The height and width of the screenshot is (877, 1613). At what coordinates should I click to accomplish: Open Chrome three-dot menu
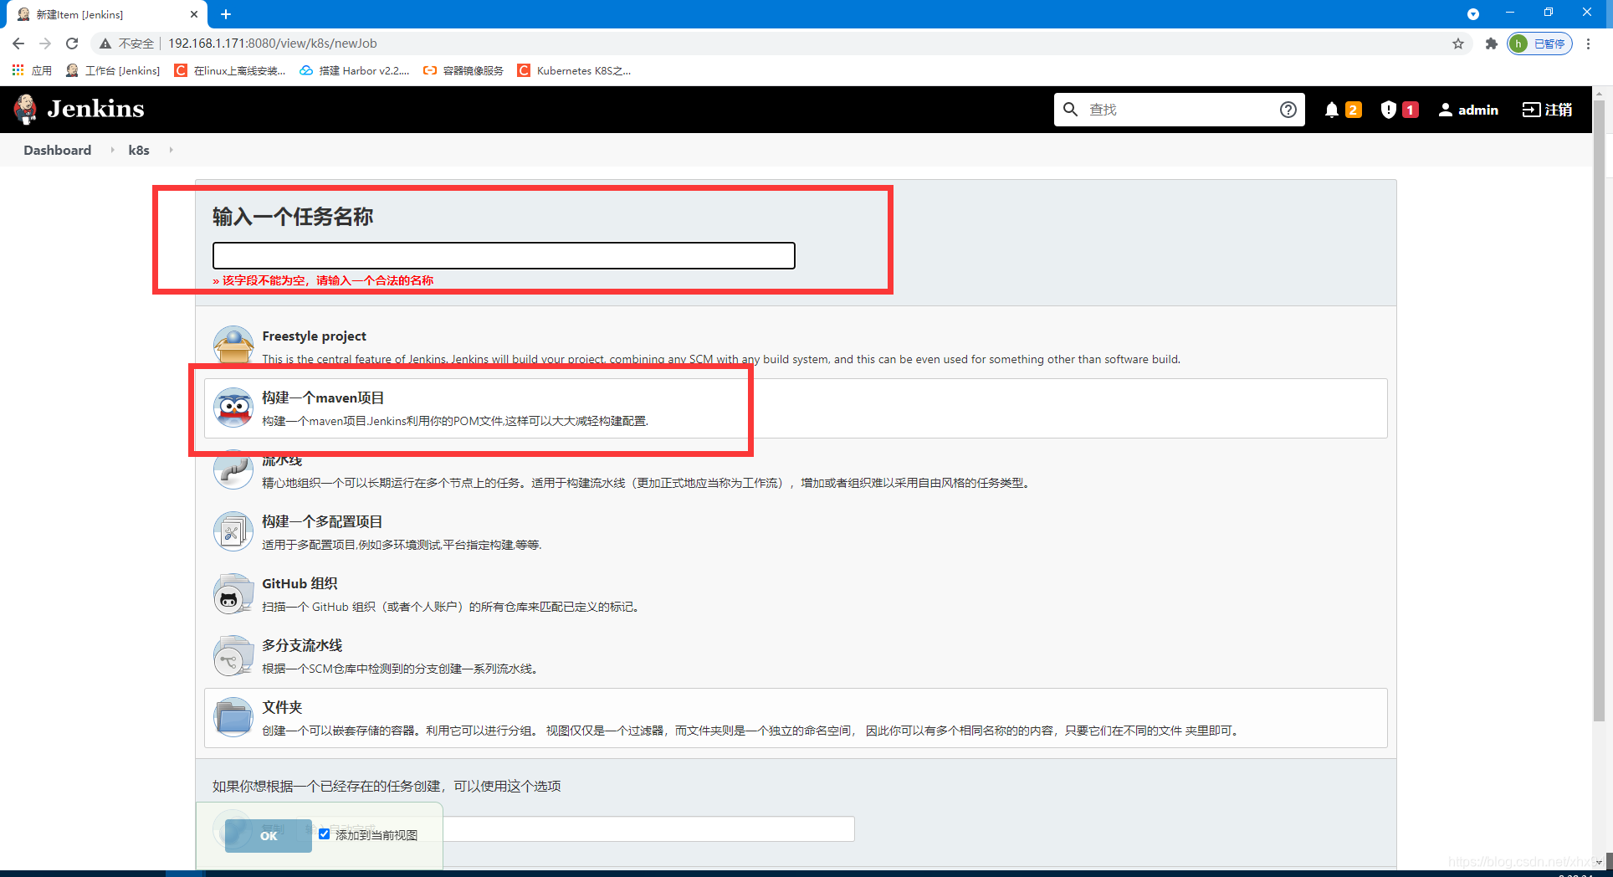pyautogui.click(x=1588, y=44)
